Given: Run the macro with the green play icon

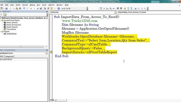Looking at the screenshot, I should [x=31, y=8].
